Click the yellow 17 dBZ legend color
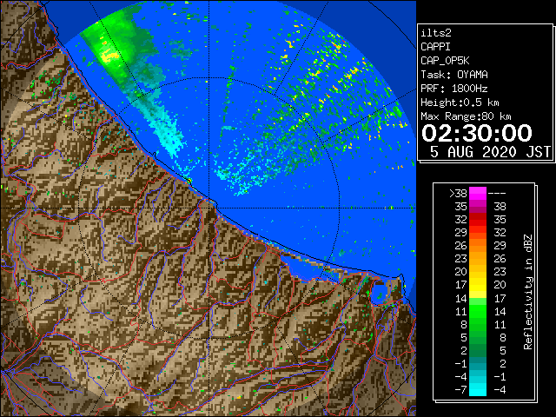The image size is (556, 417). [x=477, y=285]
